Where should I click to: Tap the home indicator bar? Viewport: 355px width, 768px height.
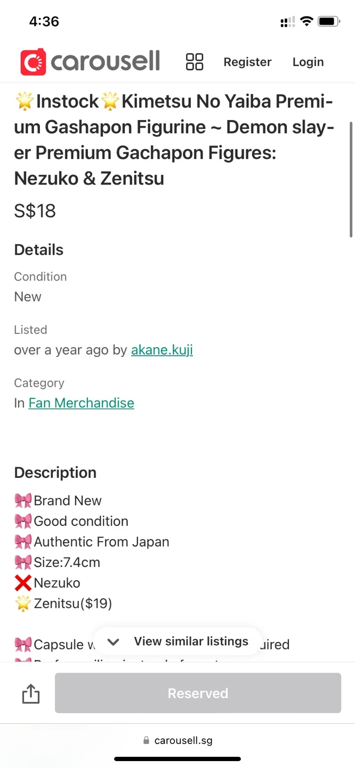177,759
